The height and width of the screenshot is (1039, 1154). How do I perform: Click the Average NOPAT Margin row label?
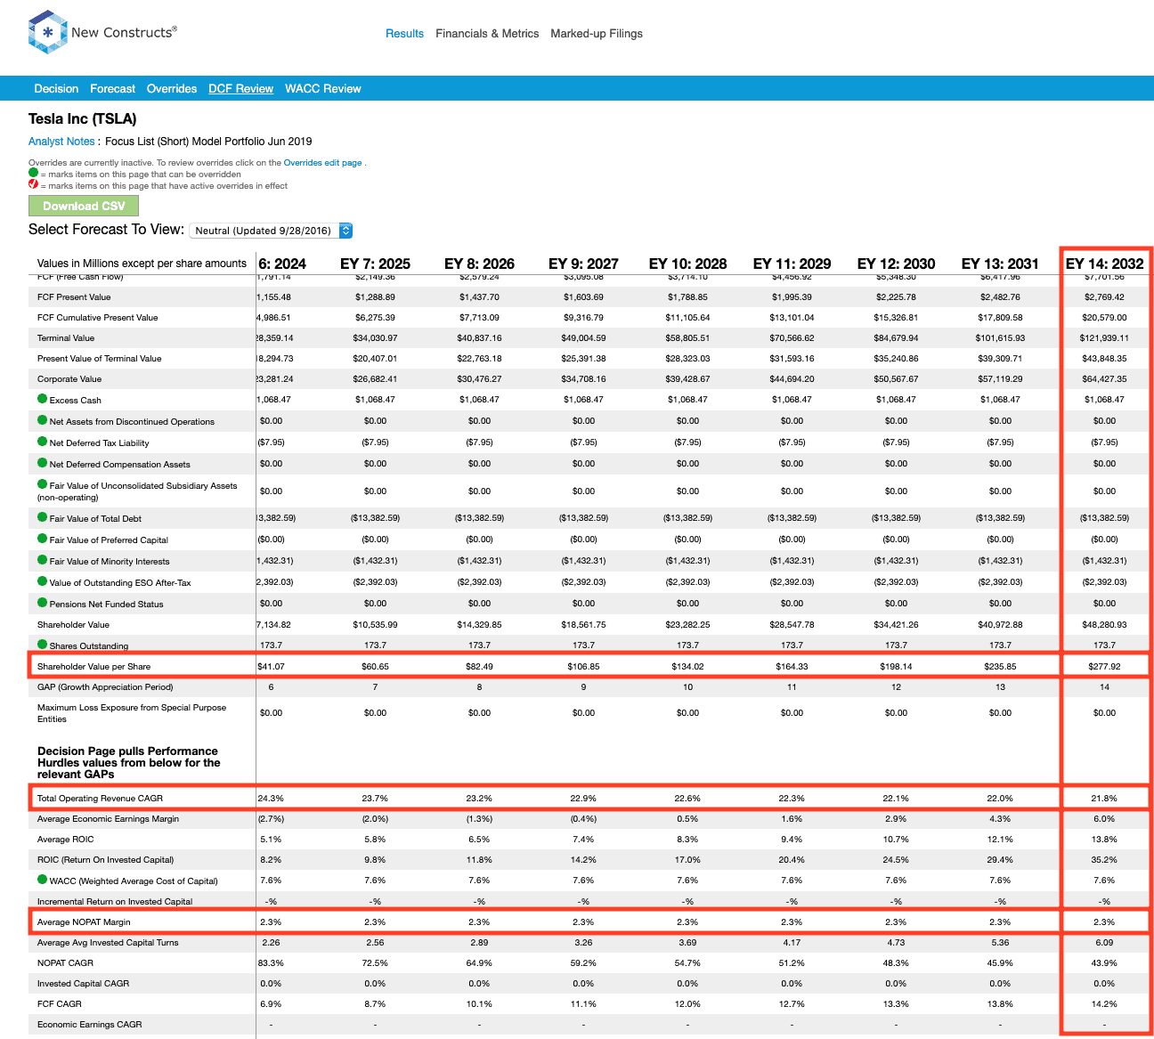click(x=84, y=921)
